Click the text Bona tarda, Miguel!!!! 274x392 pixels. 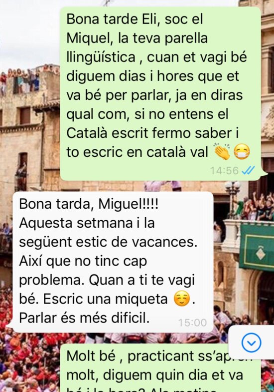pos(89,204)
